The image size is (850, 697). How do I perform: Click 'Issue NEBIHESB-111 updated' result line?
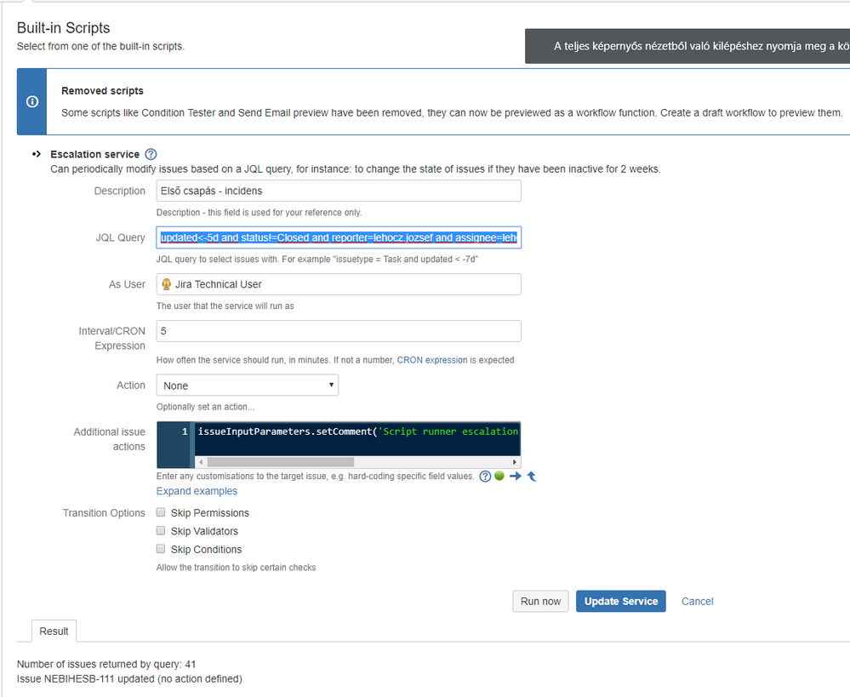click(x=129, y=679)
